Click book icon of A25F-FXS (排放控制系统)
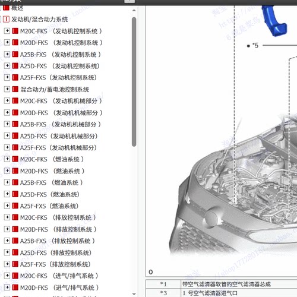Screen dimensions: 297x297 point(15,264)
